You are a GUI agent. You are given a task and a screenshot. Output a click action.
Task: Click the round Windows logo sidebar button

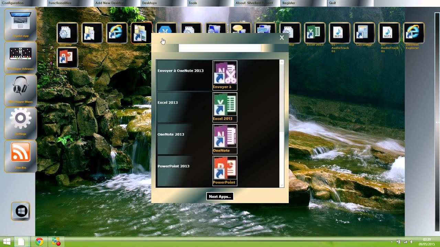click(x=21, y=211)
